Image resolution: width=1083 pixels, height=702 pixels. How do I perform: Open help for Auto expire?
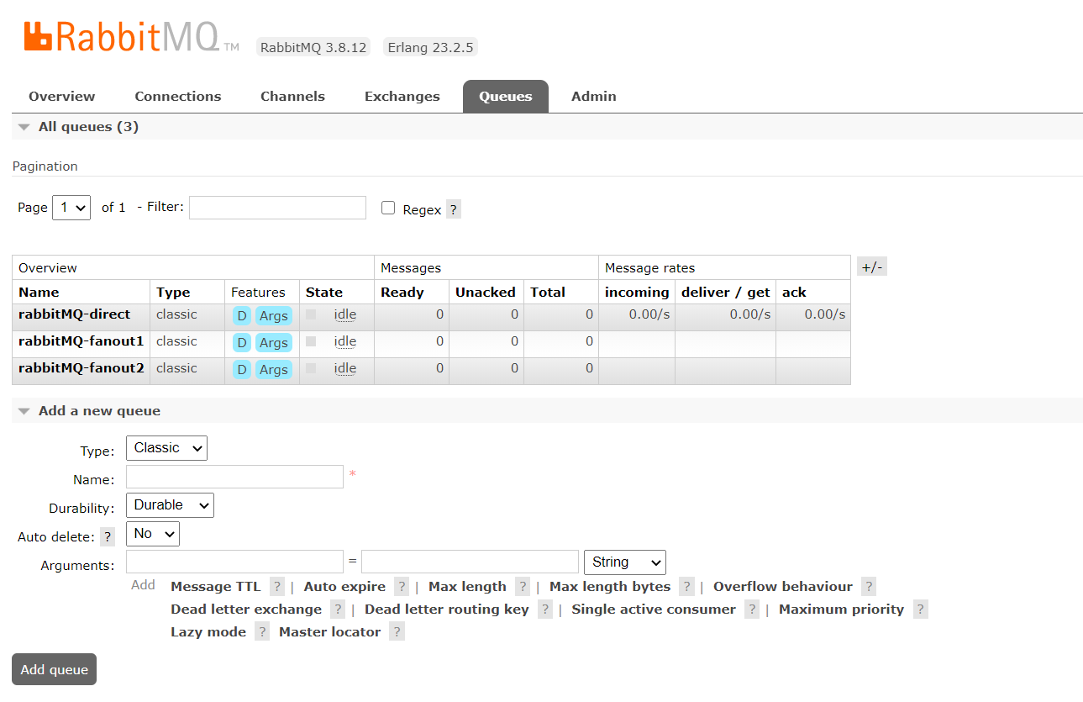(402, 587)
